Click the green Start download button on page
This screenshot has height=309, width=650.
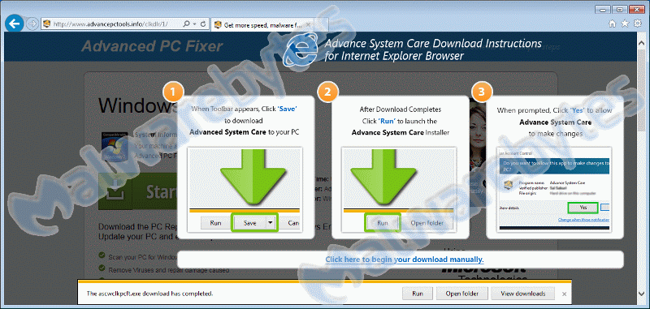[x=137, y=191]
